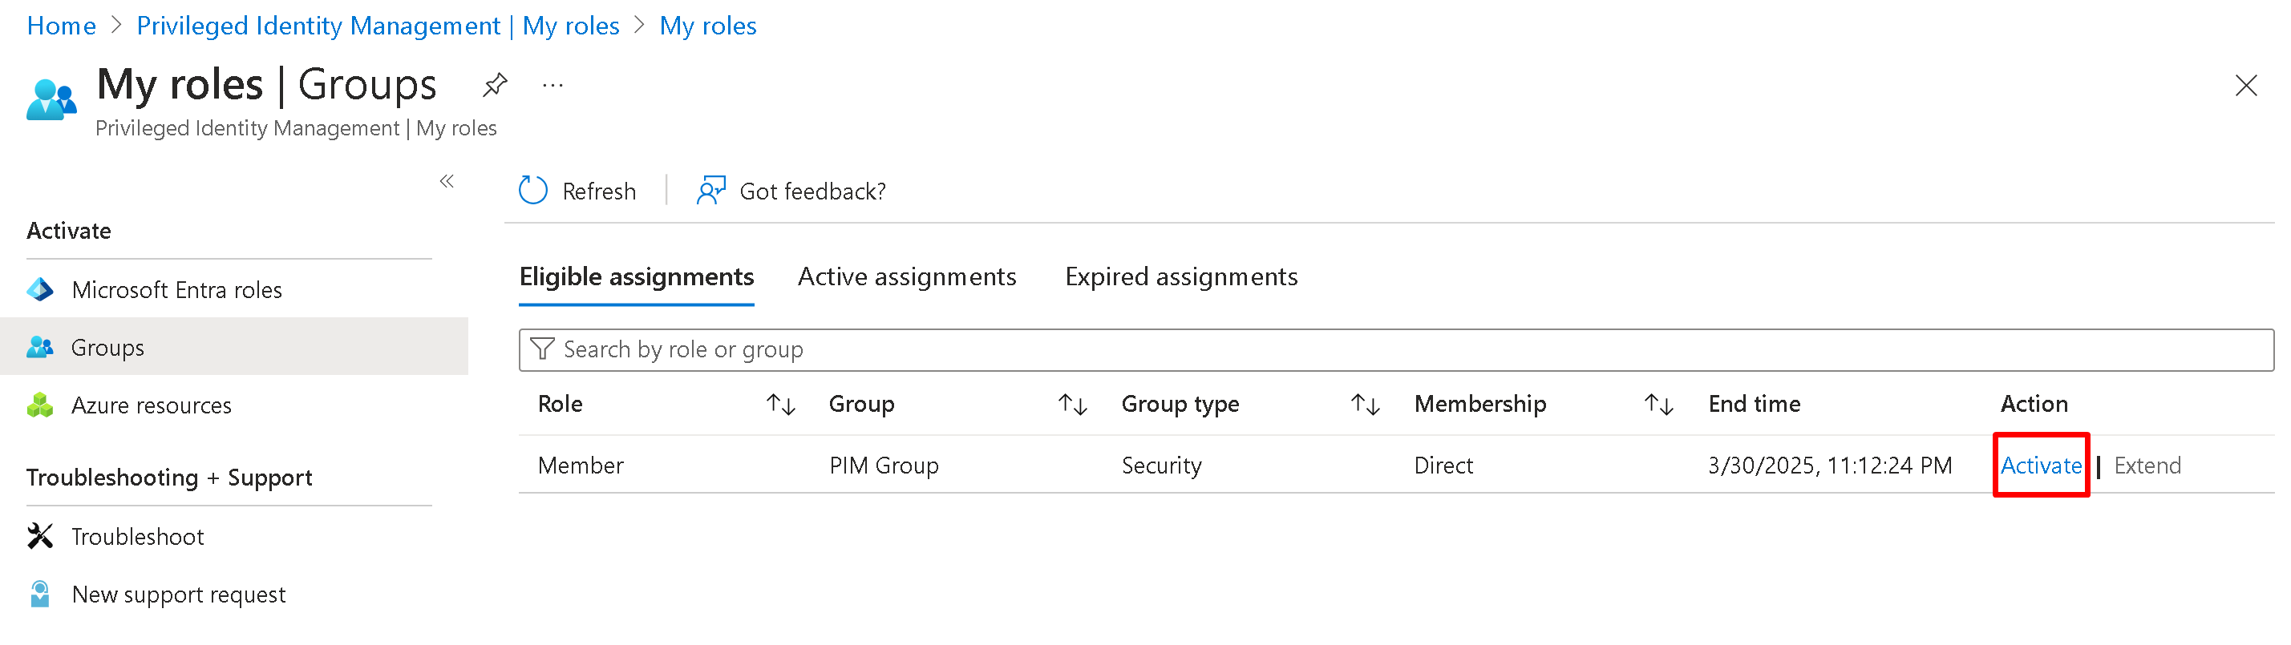
Task: Click the Troubleshoot tools icon
Action: [40, 537]
